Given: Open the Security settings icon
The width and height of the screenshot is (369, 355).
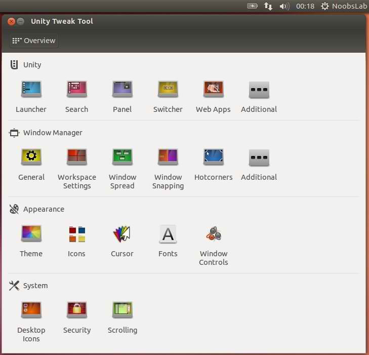Looking at the screenshot, I should pos(77,310).
